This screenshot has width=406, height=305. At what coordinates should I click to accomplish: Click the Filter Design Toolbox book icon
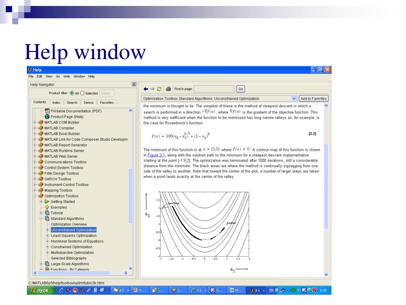(x=41, y=173)
